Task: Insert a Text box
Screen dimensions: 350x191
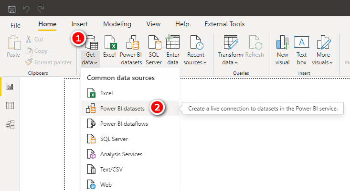Action: coord(302,50)
